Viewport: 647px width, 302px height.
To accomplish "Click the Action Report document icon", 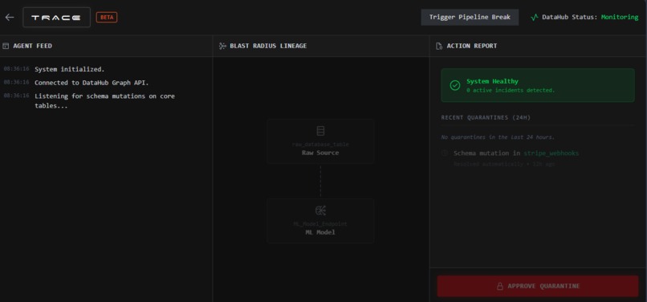I will pos(439,46).
